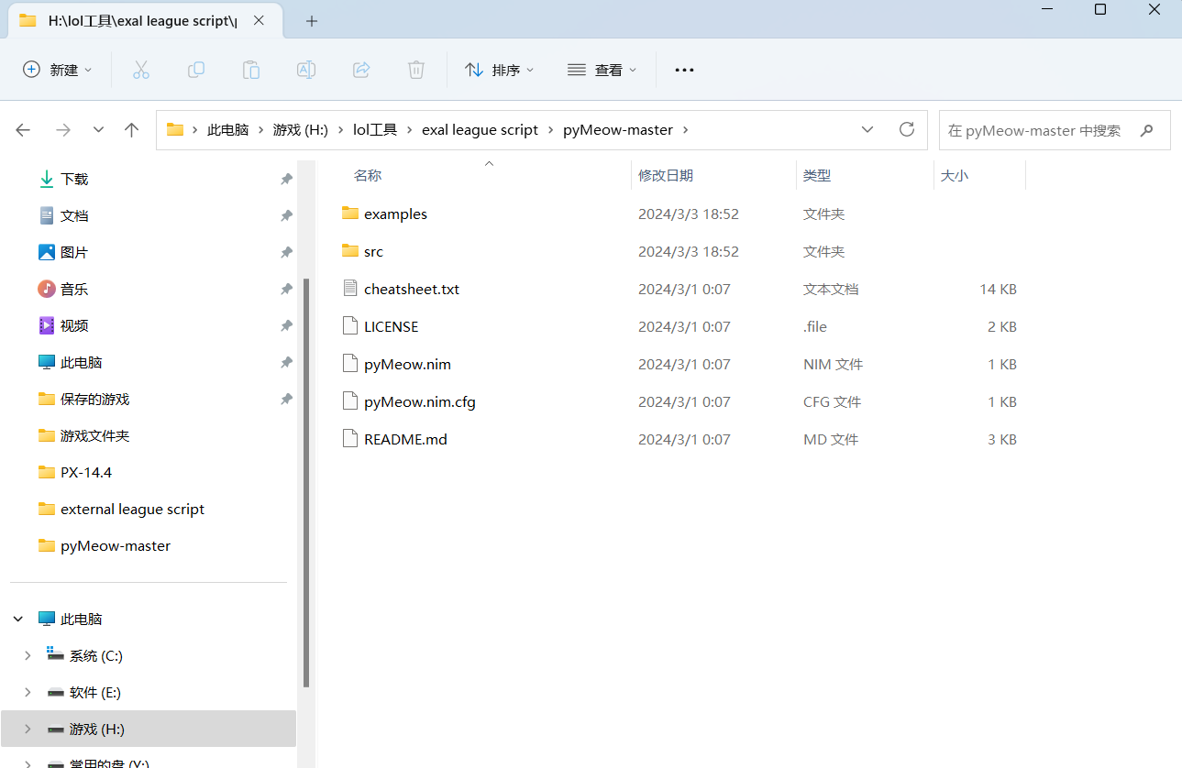The width and height of the screenshot is (1182, 768).
Task: Click the up navigation arrow
Action: 131,129
